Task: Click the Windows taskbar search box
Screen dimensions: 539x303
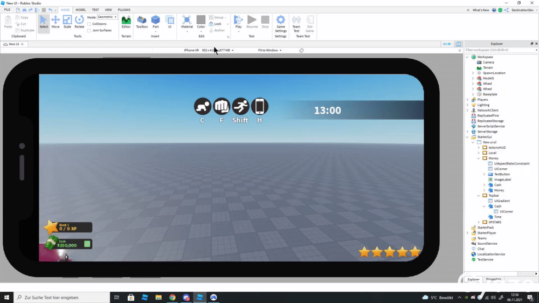Action: (x=62, y=297)
